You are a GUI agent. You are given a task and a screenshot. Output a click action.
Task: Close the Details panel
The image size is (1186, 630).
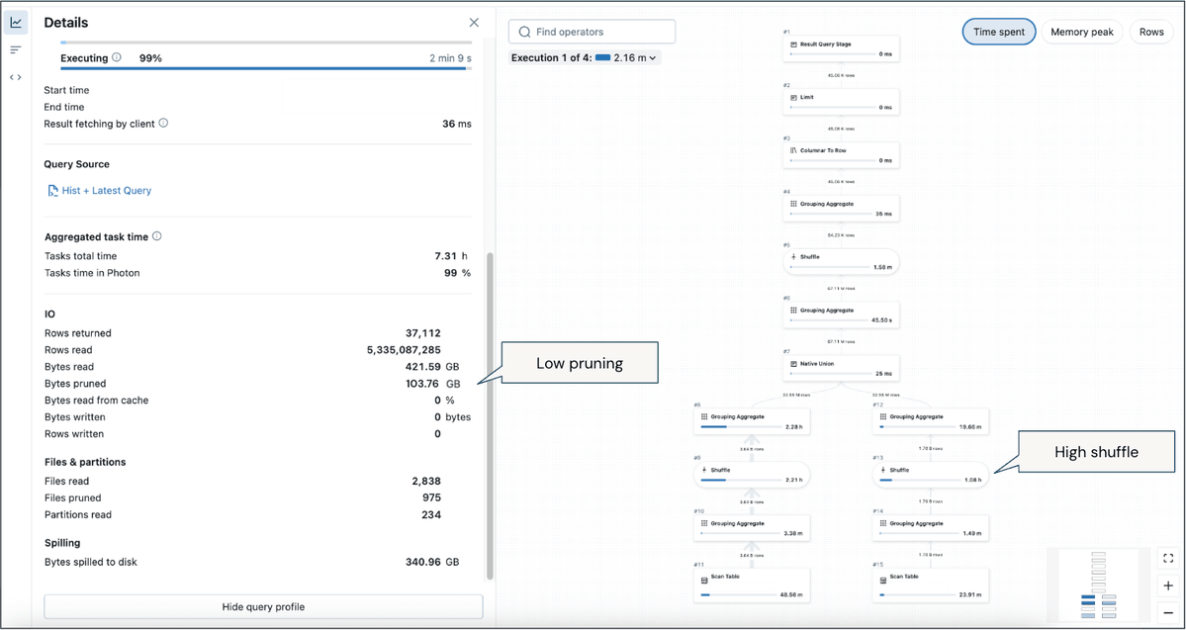[x=474, y=22]
